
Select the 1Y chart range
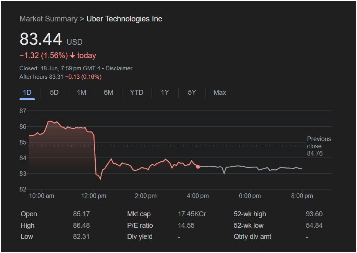pyautogui.click(x=165, y=92)
